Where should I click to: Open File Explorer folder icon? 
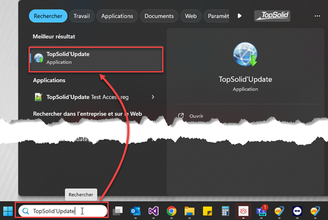point(189,211)
